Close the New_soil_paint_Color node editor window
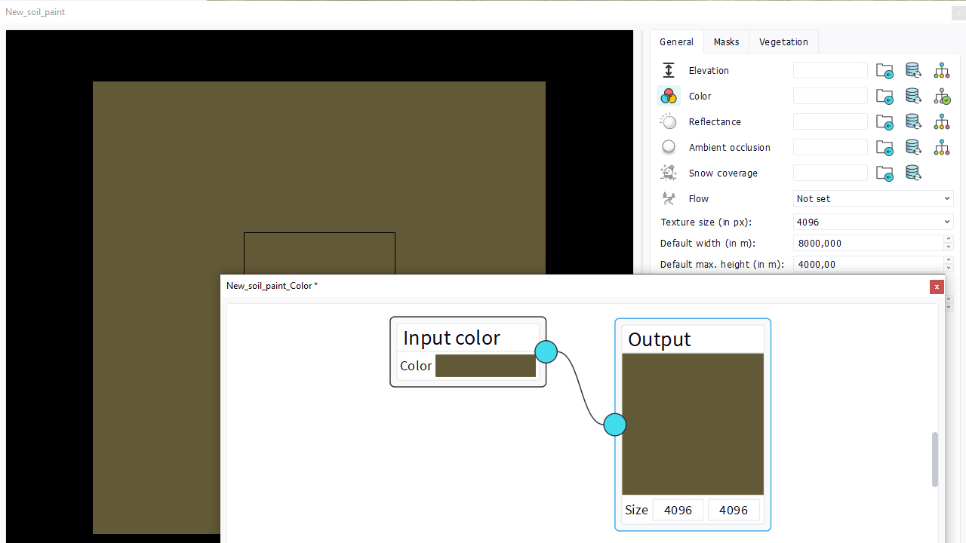The image size is (966, 543). 937,287
